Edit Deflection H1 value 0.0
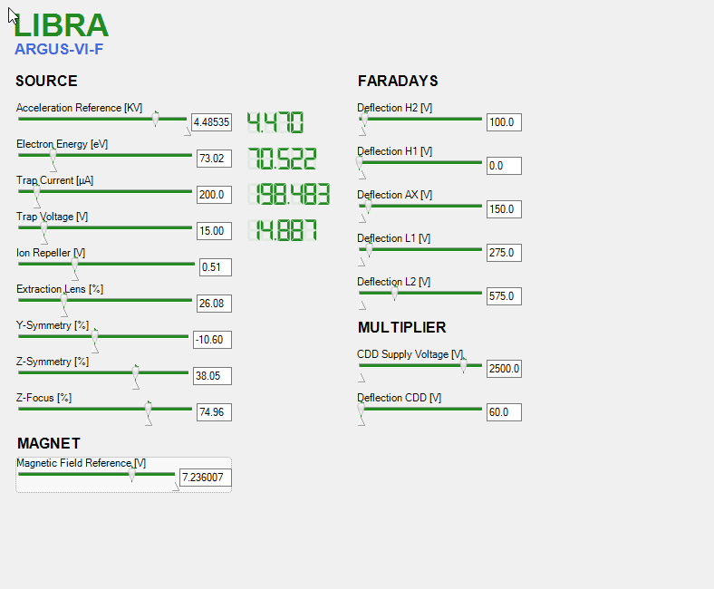Image resolution: width=714 pixels, height=589 pixels. (504, 166)
